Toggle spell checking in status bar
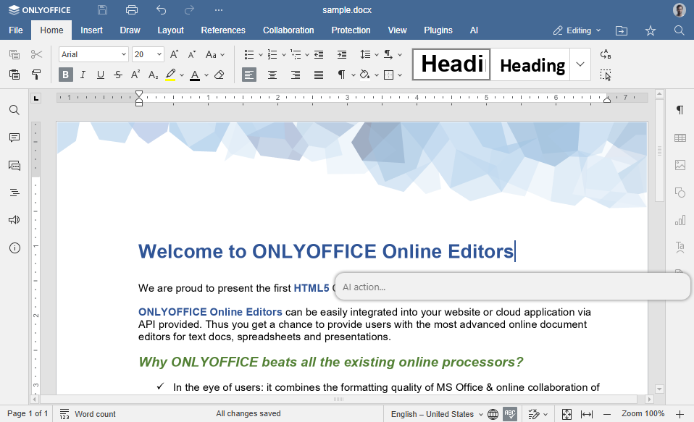The image size is (694, 422). 510,414
